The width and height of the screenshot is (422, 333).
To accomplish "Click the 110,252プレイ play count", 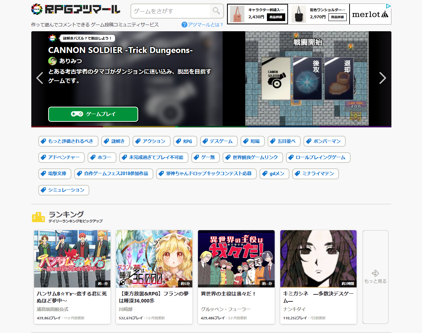I will coord(295,318).
